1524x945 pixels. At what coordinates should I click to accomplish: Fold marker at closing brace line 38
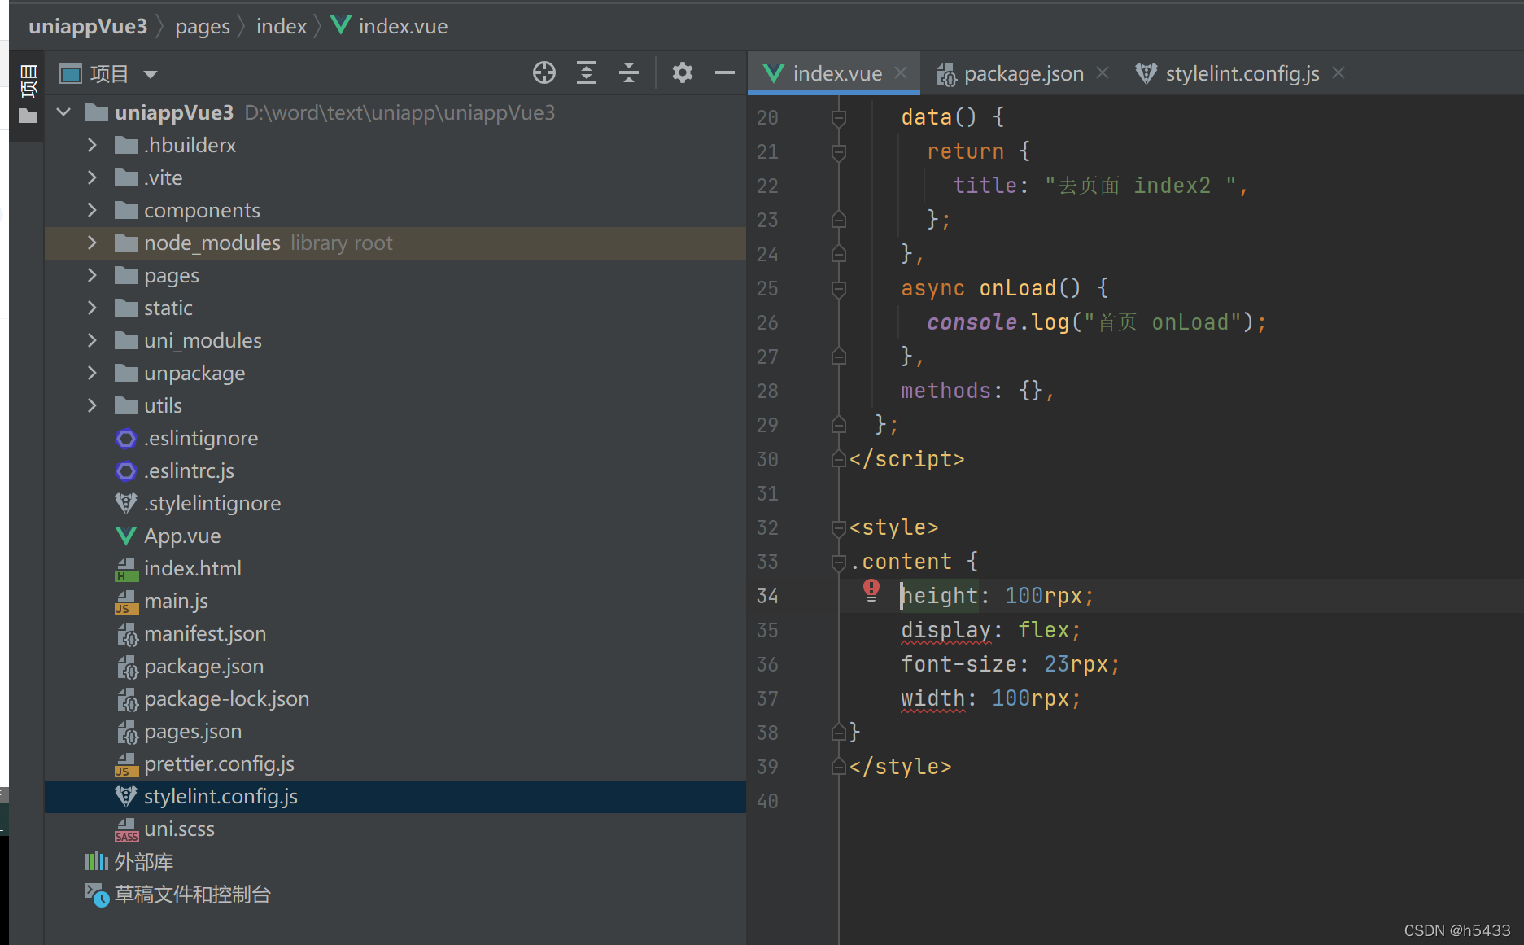(x=839, y=733)
